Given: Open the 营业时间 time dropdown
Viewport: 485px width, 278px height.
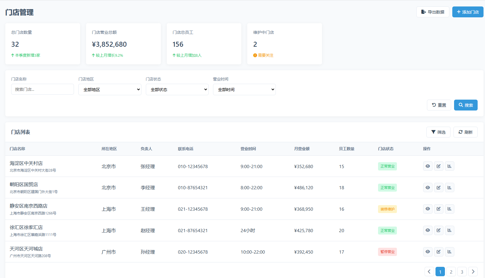Looking at the screenshot, I should pos(244,90).
